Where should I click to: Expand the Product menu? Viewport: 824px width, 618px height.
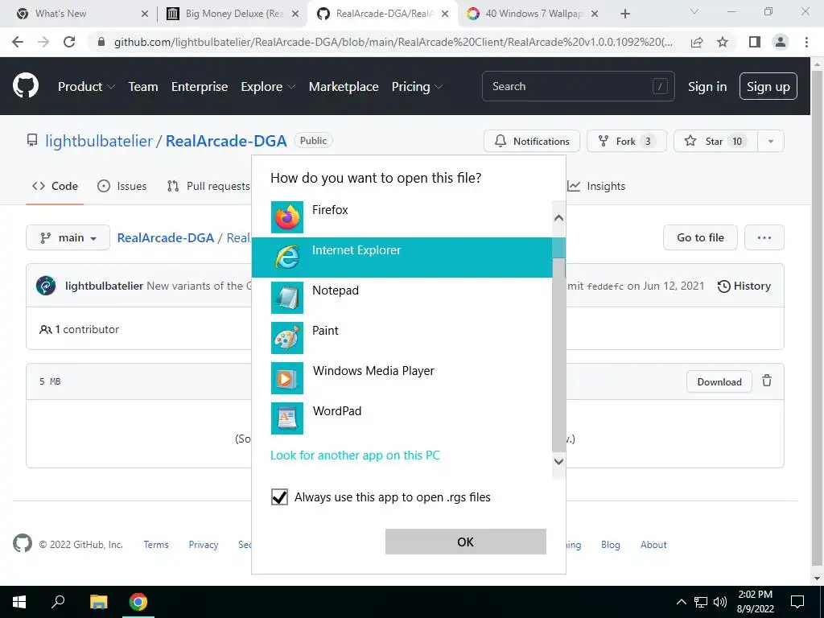tap(86, 87)
